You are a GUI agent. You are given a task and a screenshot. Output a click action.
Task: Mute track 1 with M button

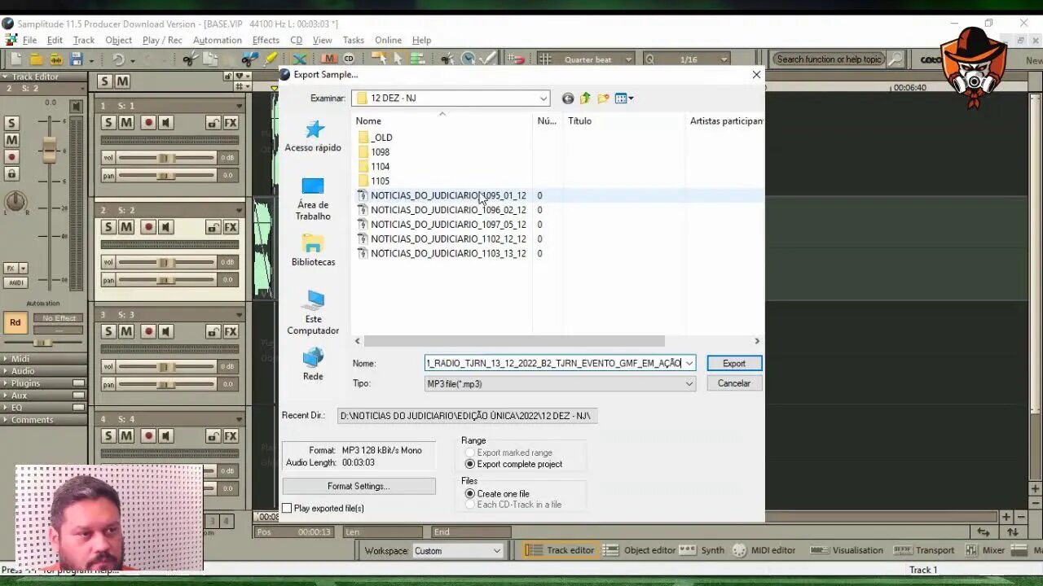pos(126,123)
